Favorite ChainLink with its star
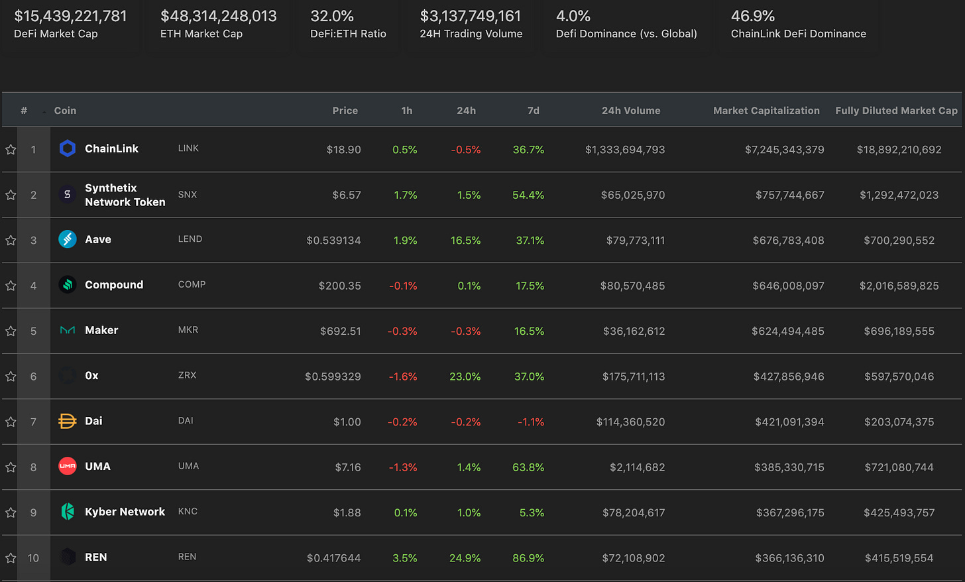 11,149
